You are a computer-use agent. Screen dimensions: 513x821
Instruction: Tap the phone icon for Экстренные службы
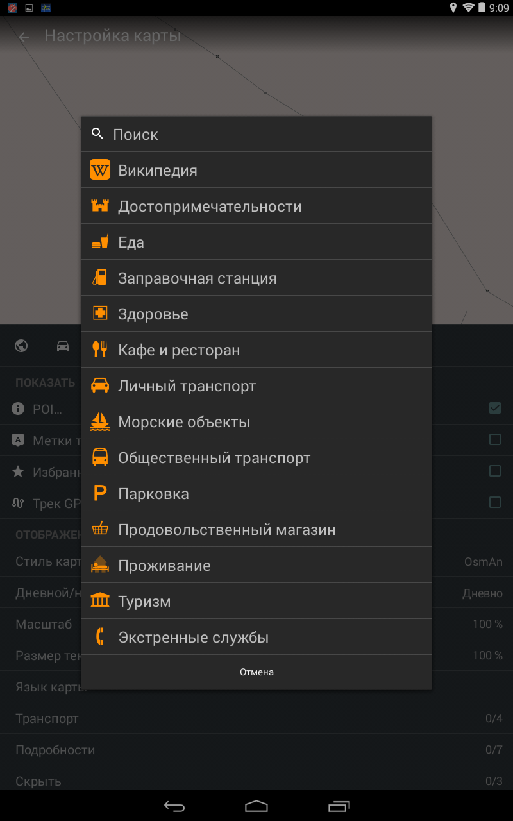coord(100,637)
